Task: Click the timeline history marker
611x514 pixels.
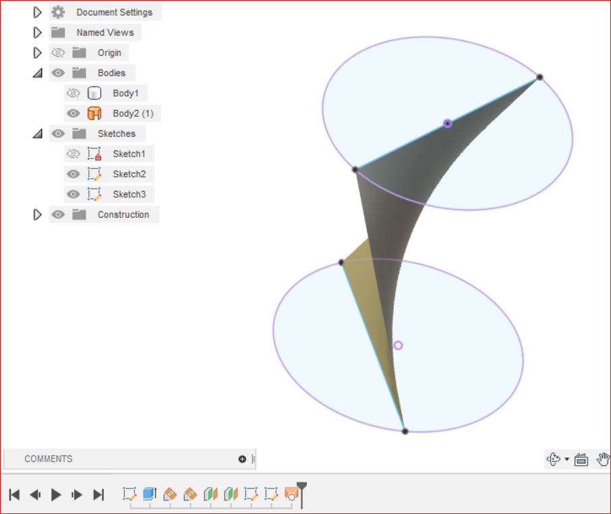Action: (301, 494)
